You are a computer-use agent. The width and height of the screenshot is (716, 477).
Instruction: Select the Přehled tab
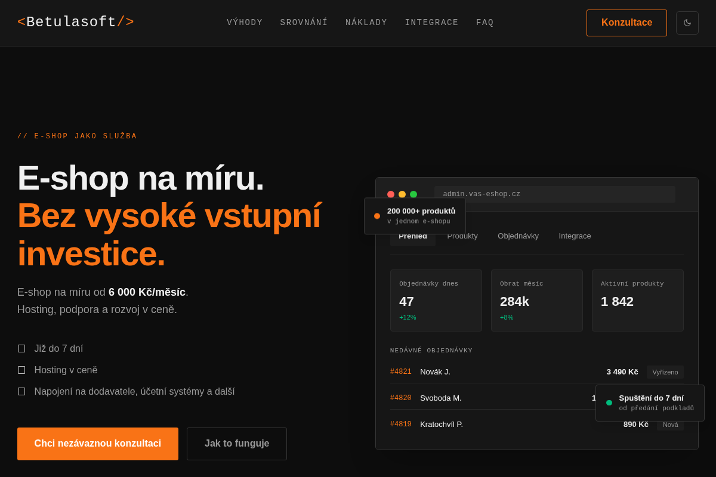(x=413, y=237)
